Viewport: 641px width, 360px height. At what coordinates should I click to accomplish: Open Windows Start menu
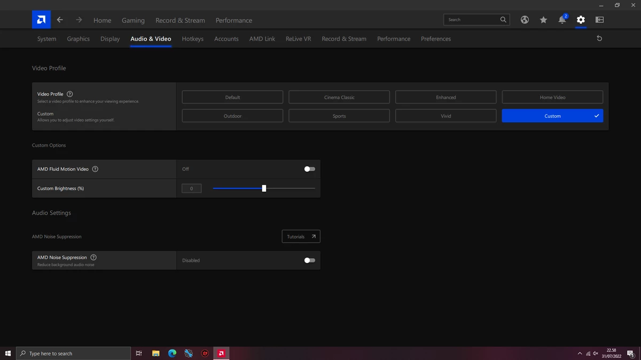click(x=8, y=353)
